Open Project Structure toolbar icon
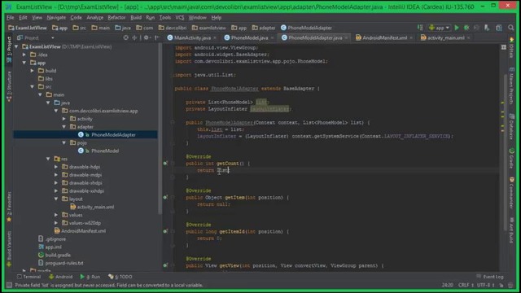The height and width of the screenshot is (293, 521). [x=499, y=28]
